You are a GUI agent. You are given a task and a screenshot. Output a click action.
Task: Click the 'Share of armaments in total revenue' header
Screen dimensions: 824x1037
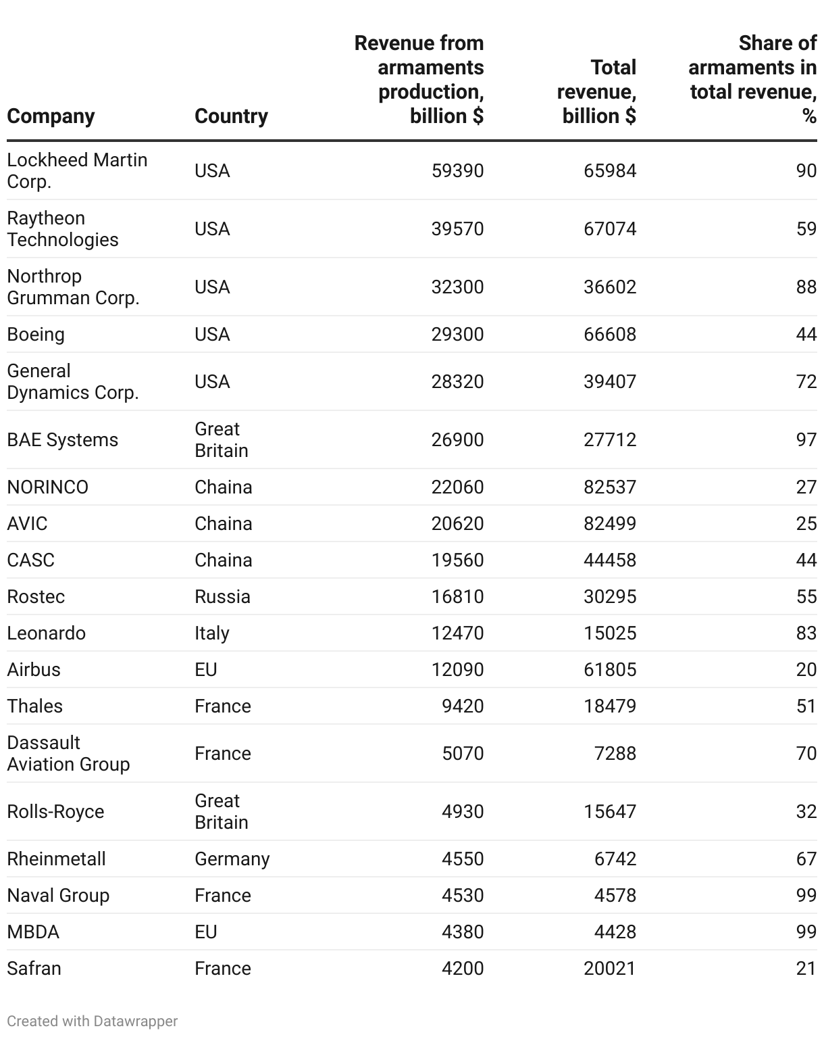[x=752, y=80]
